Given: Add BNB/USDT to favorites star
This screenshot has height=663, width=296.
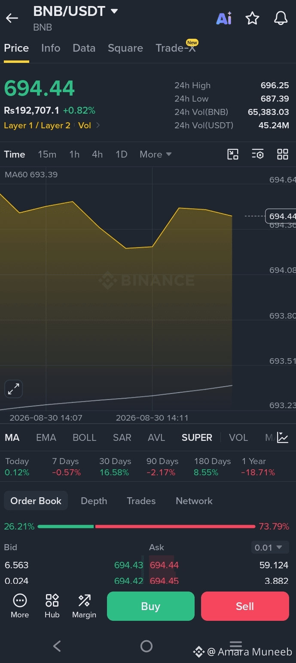Looking at the screenshot, I should tap(252, 19).
